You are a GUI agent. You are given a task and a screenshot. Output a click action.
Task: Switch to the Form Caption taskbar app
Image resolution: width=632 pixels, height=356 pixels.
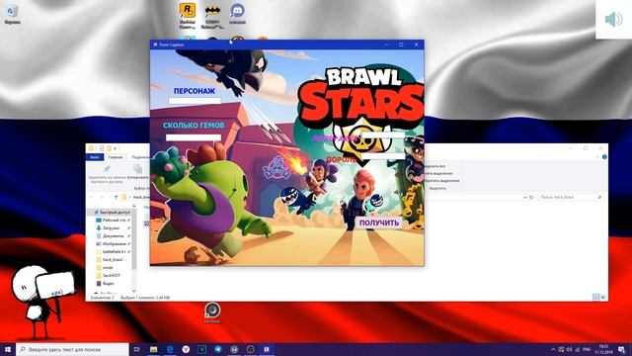(267, 349)
